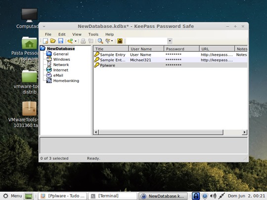Open the View menu
Viewport: 267px width, 200px height.
click(x=77, y=35)
